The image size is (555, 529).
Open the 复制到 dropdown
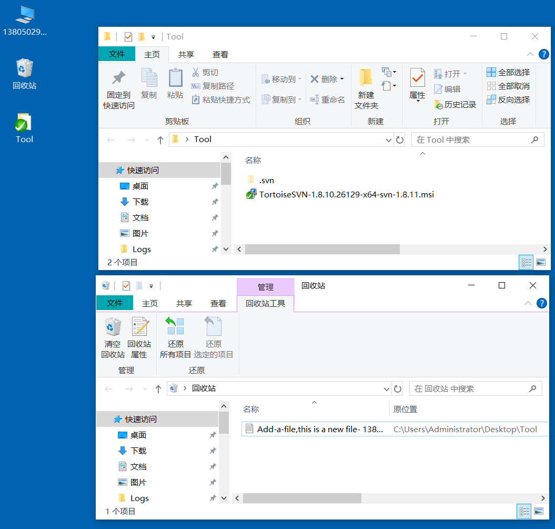(x=281, y=100)
